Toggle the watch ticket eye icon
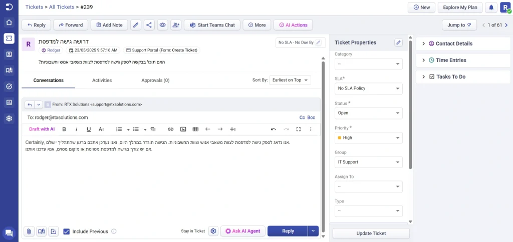The image size is (513, 242). coord(163,25)
